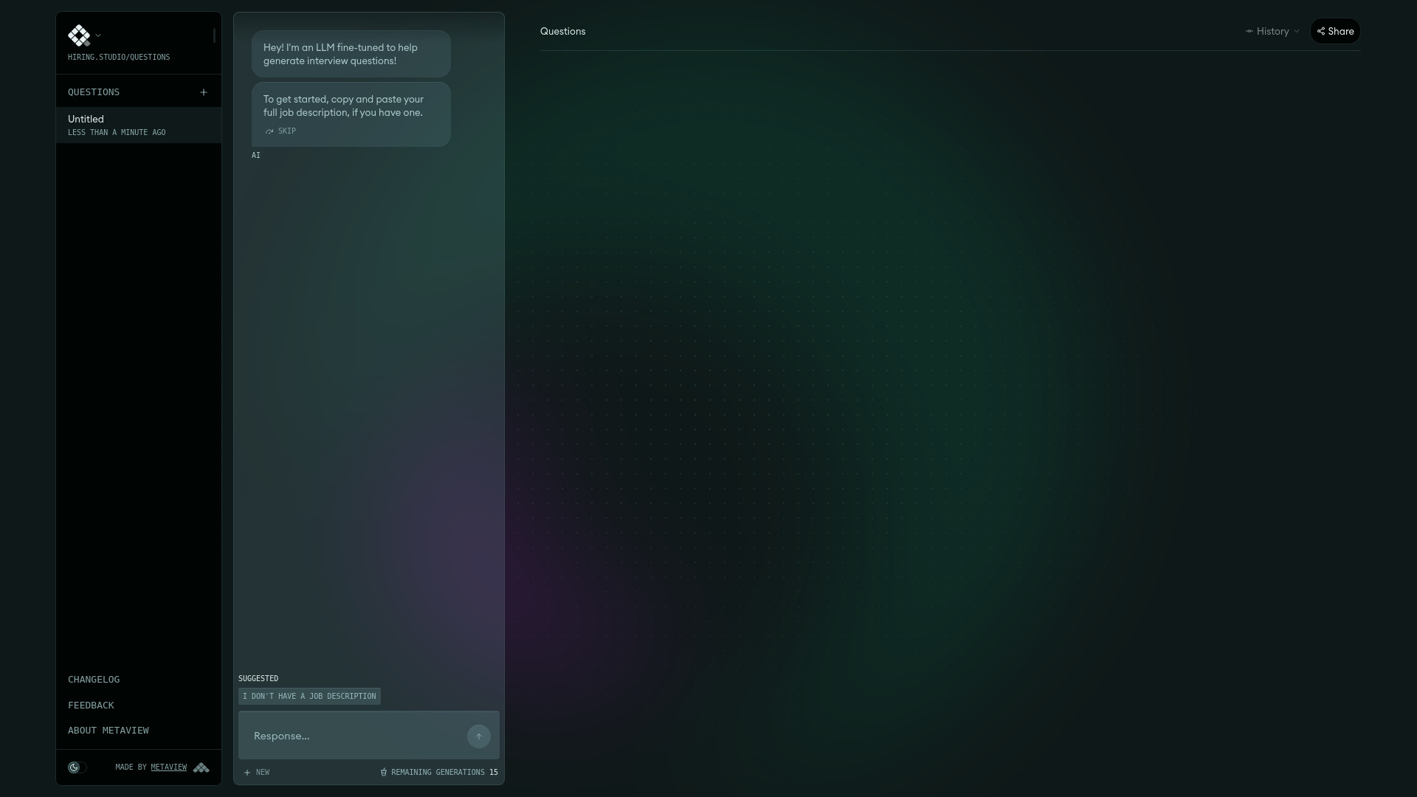This screenshot has width=1417, height=797.
Task: Click the I DON'T HAVE A JOB DESCRIPTION button
Action: click(x=308, y=696)
